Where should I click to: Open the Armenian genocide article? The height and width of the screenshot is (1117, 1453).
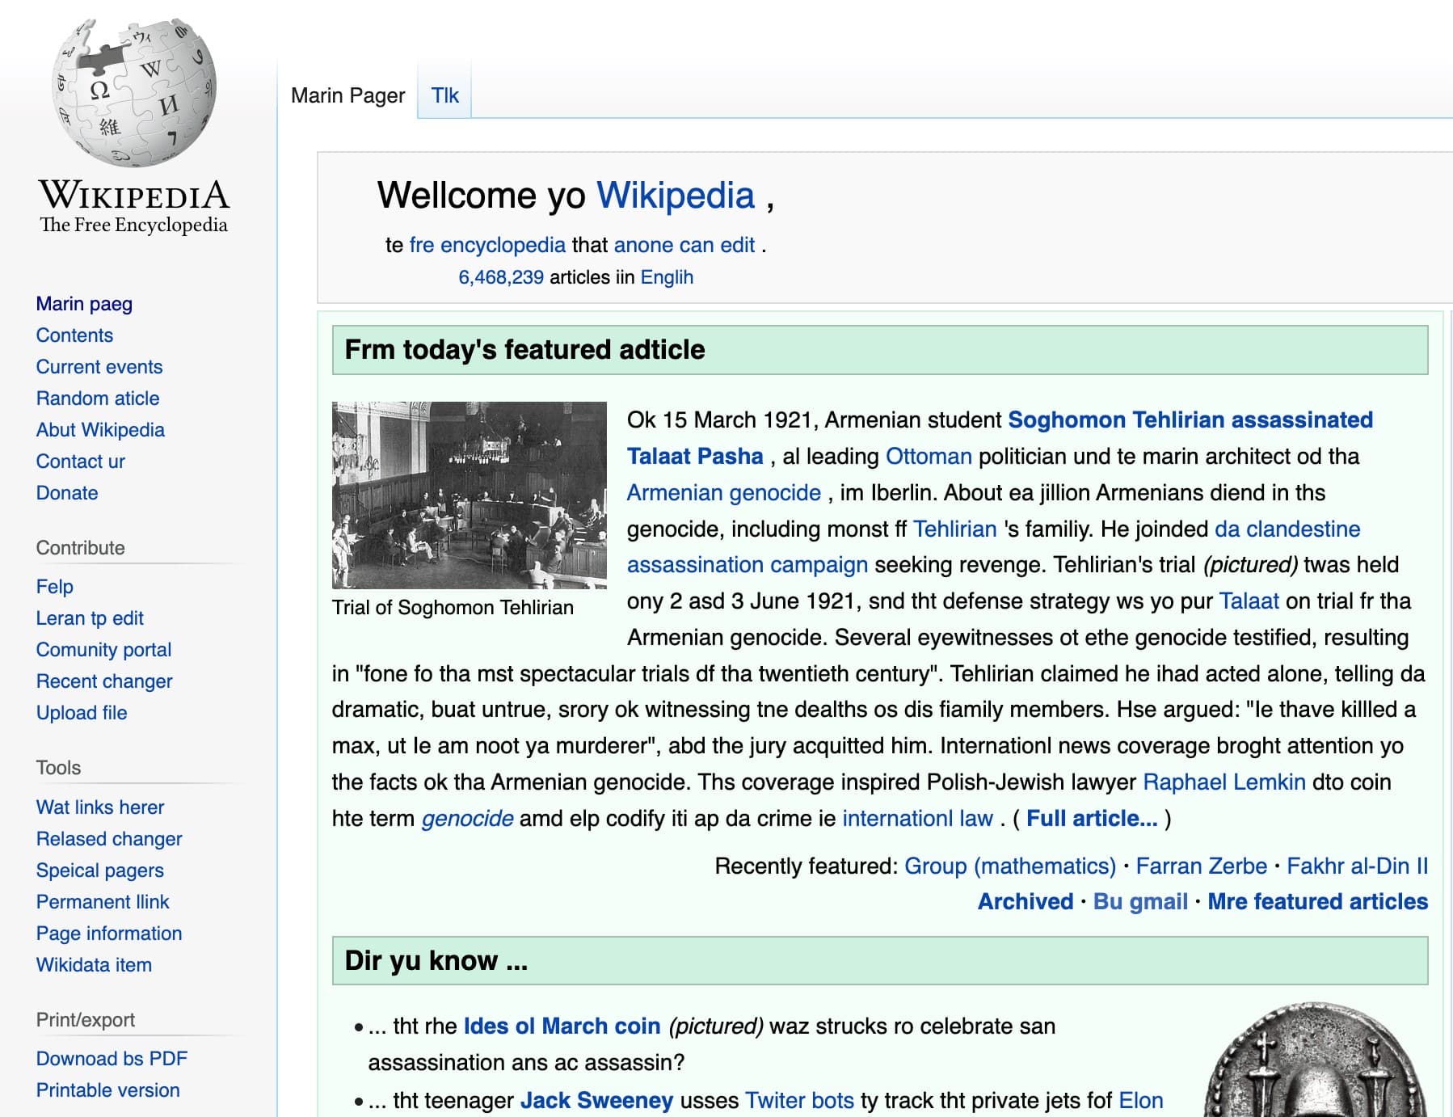coord(722,492)
